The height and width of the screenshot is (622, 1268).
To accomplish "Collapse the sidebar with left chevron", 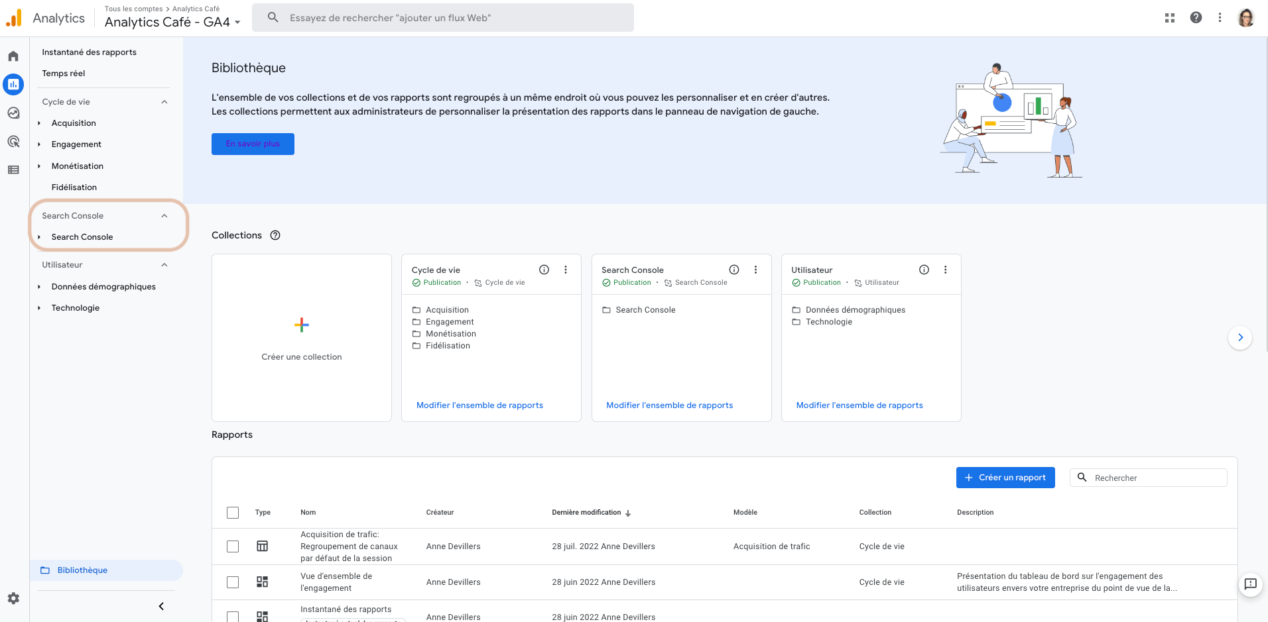I will tap(161, 606).
